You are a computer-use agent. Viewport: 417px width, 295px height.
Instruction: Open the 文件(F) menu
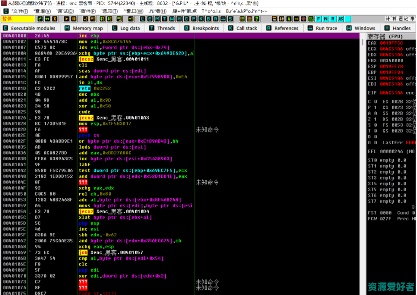(20, 11)
